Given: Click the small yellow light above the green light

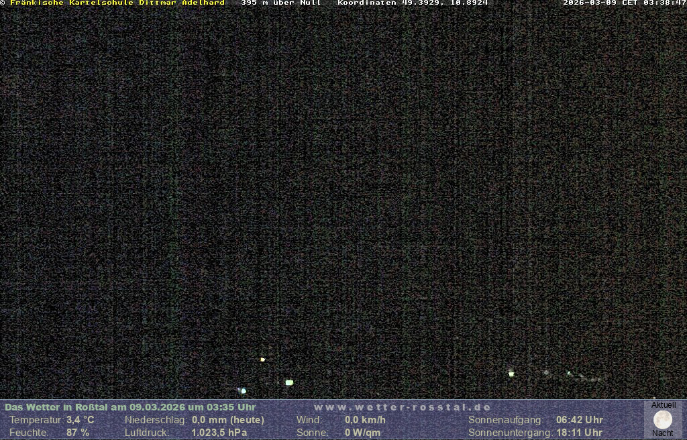Looking at the screenshot, I should click(x=262, y=360).
